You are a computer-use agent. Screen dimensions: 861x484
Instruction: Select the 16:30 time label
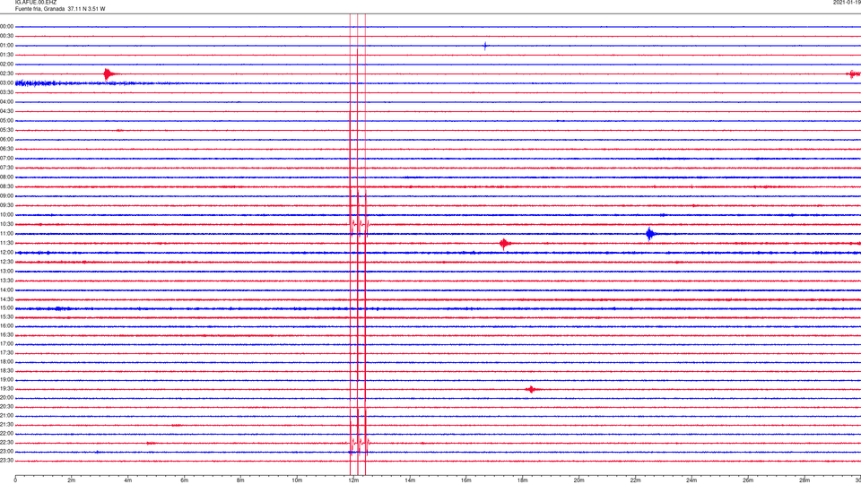click(x=6, y=334)
